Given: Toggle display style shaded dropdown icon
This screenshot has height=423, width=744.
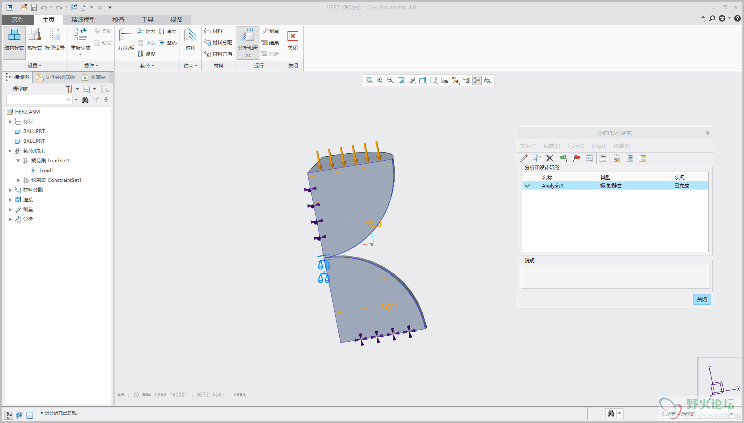Looking at the screenshot, I should (423, 81).
